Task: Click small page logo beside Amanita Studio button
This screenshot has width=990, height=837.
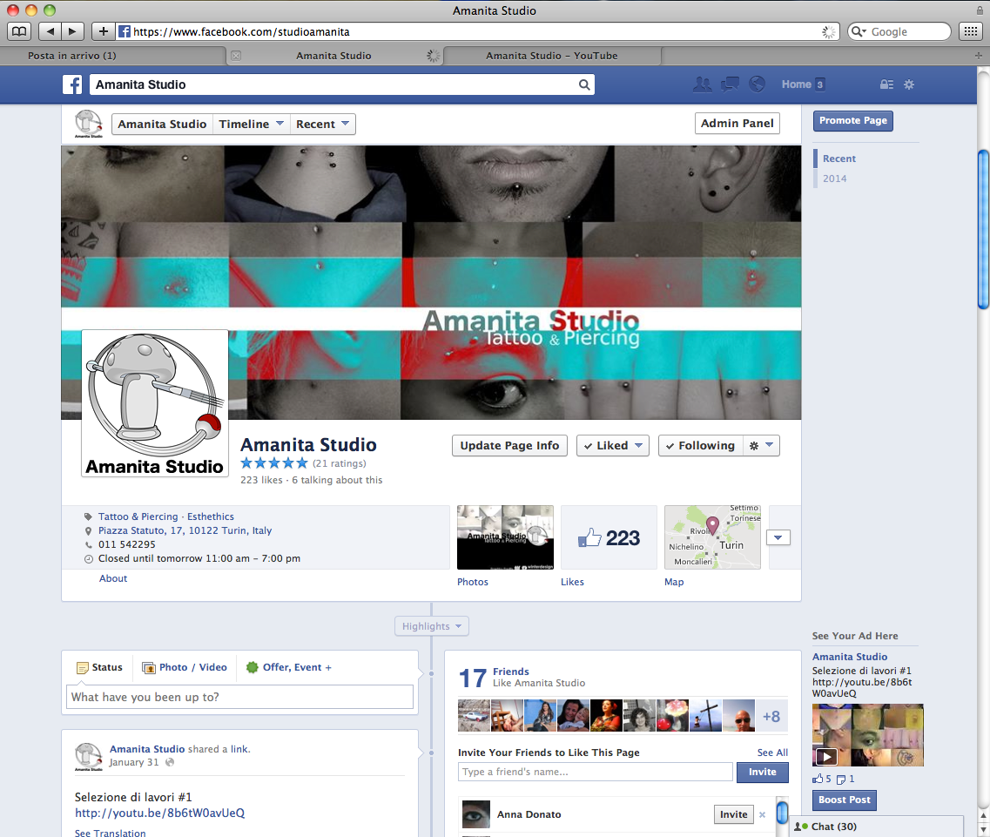Action: [89, 124]
